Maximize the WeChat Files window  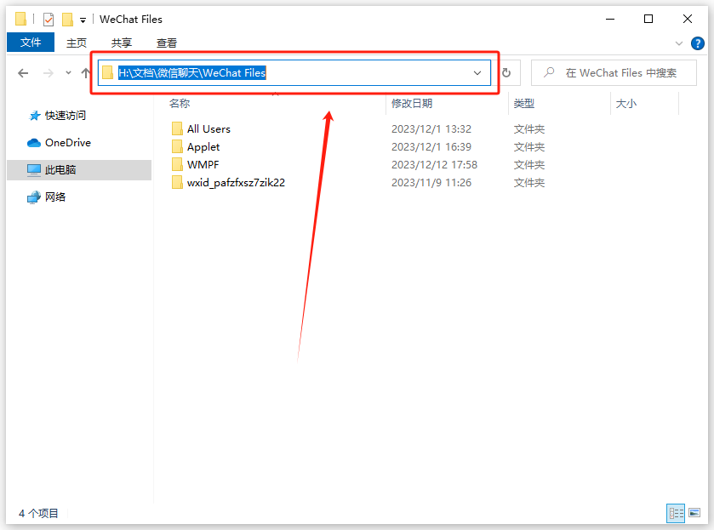coord(648,19)
